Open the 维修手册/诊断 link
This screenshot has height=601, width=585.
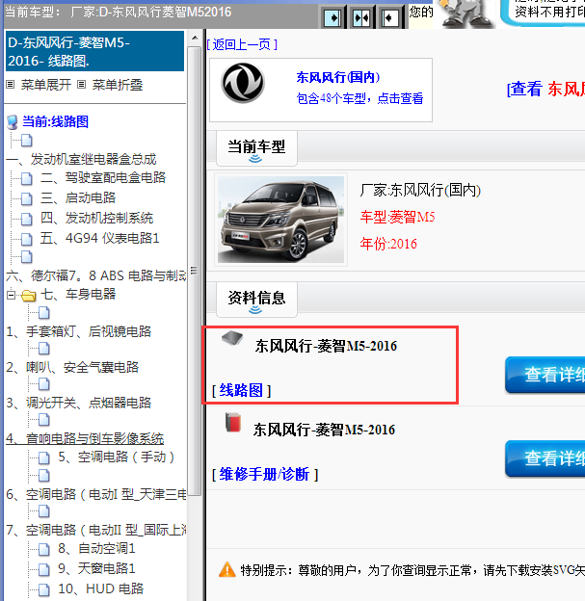[x=265, y=474]
